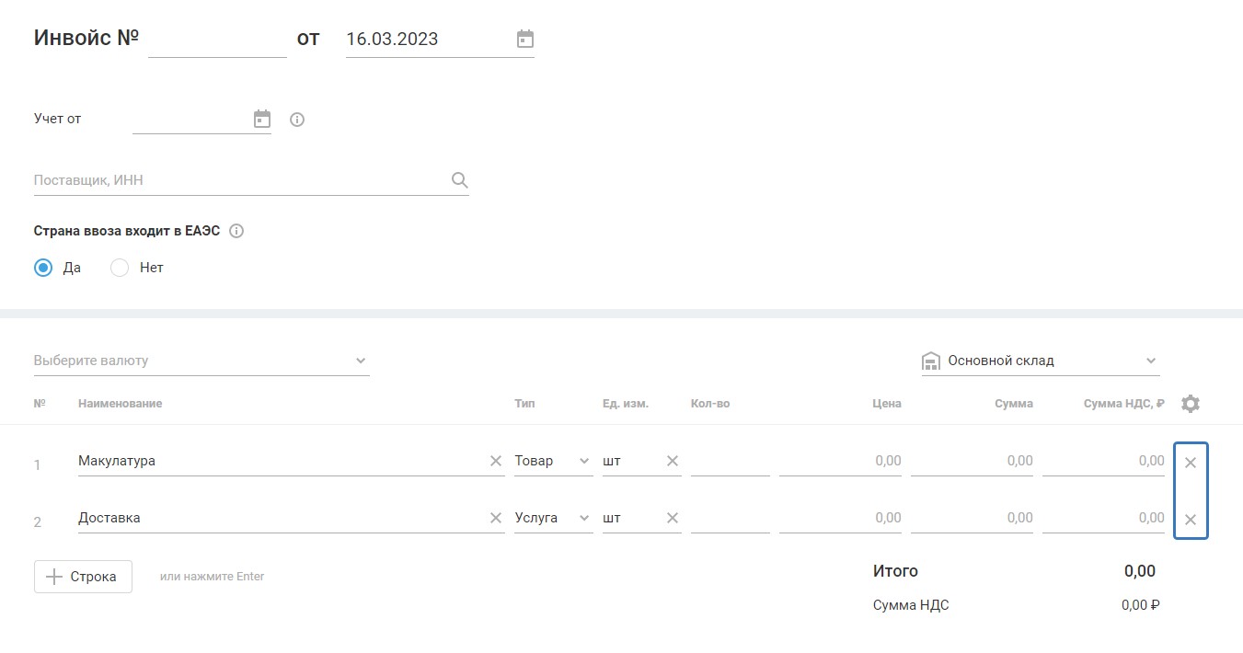Clear unit шт in Макулатура row
1243x653 pixels.
(x=673, y=461)
